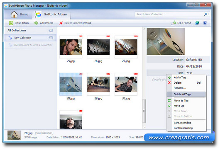Select the 30.jpg photo thumbnail
220x150 pixels.
(126, 84)
